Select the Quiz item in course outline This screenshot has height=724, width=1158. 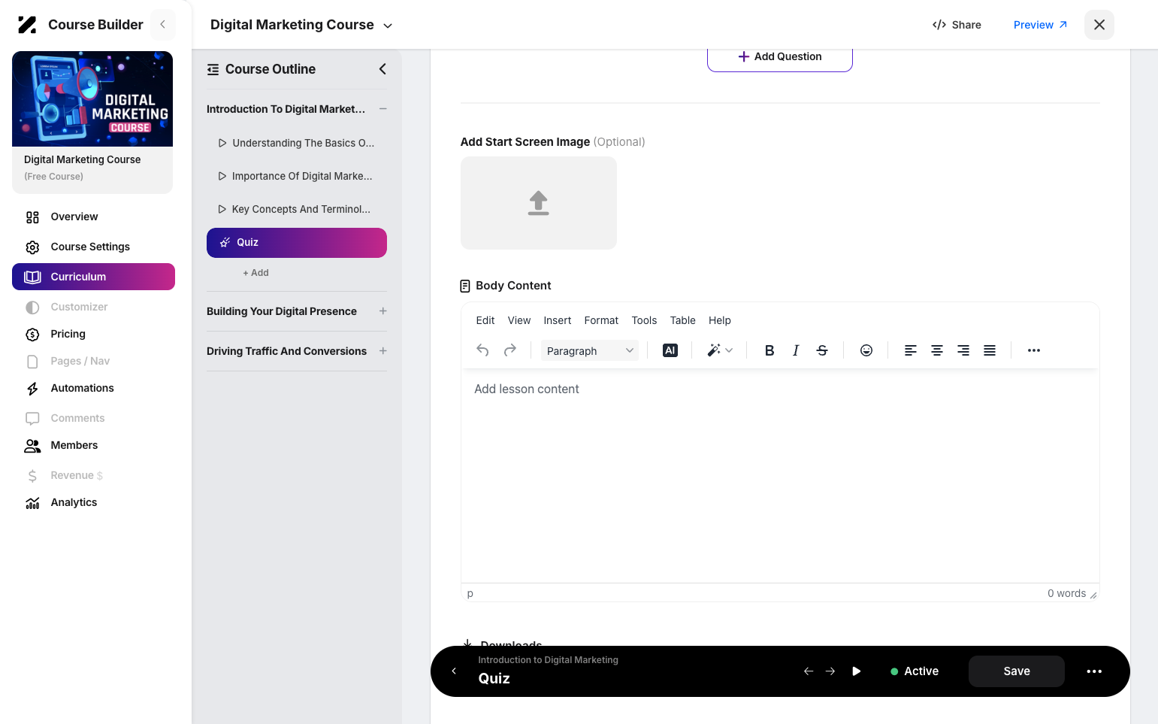(297, 243)
